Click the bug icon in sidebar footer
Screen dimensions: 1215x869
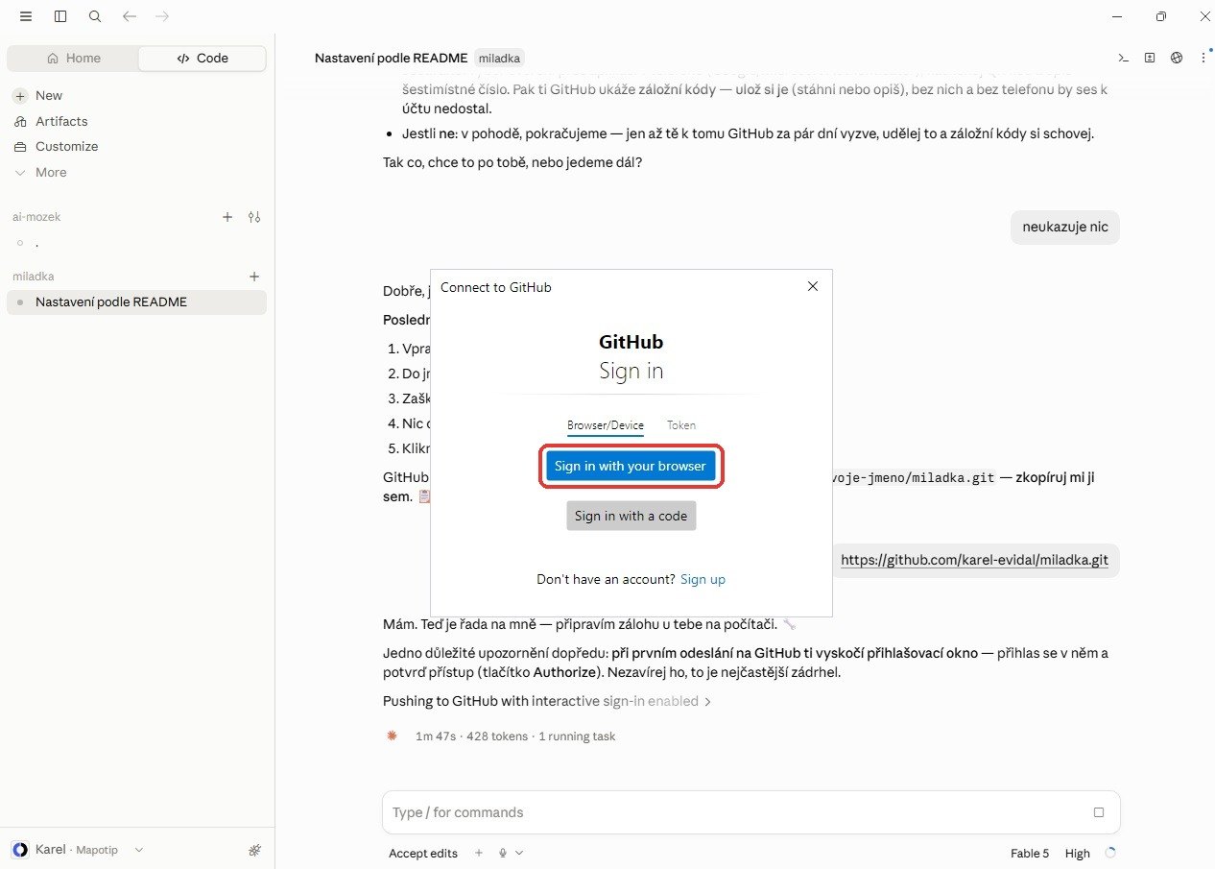pos(254,850)
